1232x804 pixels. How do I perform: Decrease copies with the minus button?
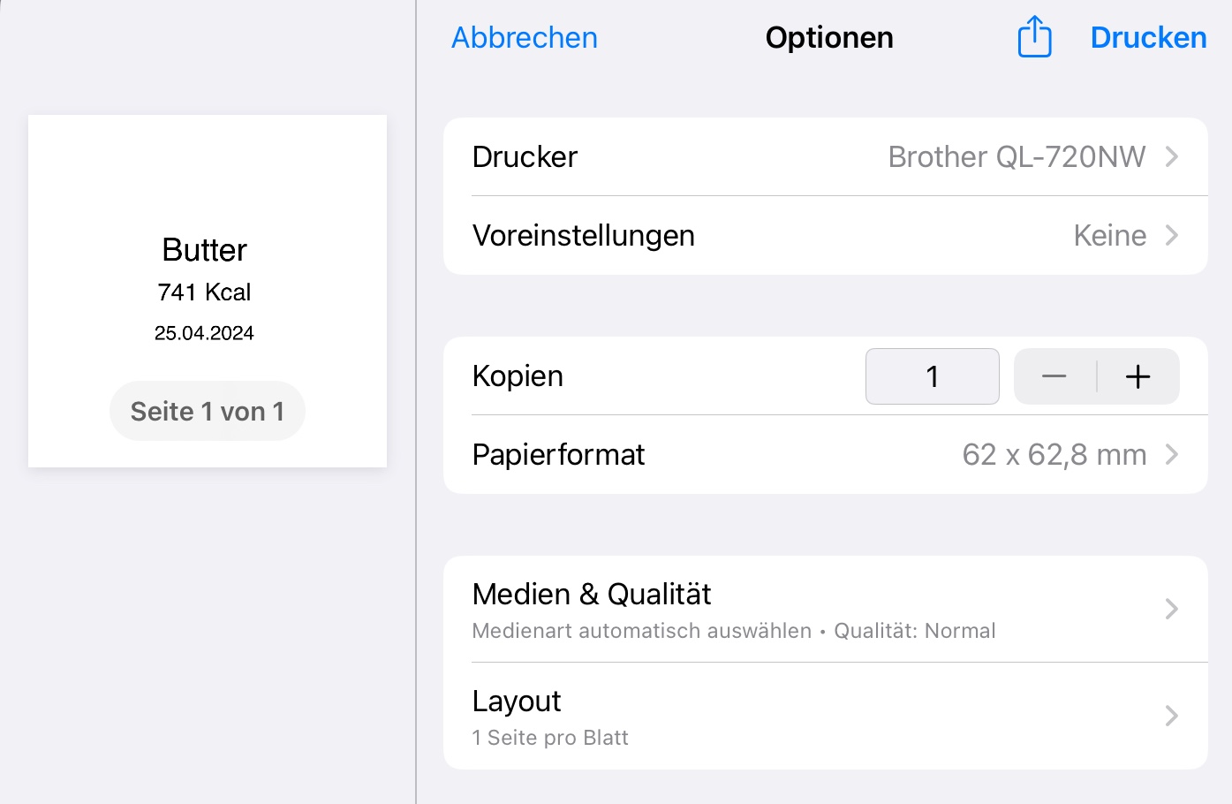click(x=1054, y=376)
